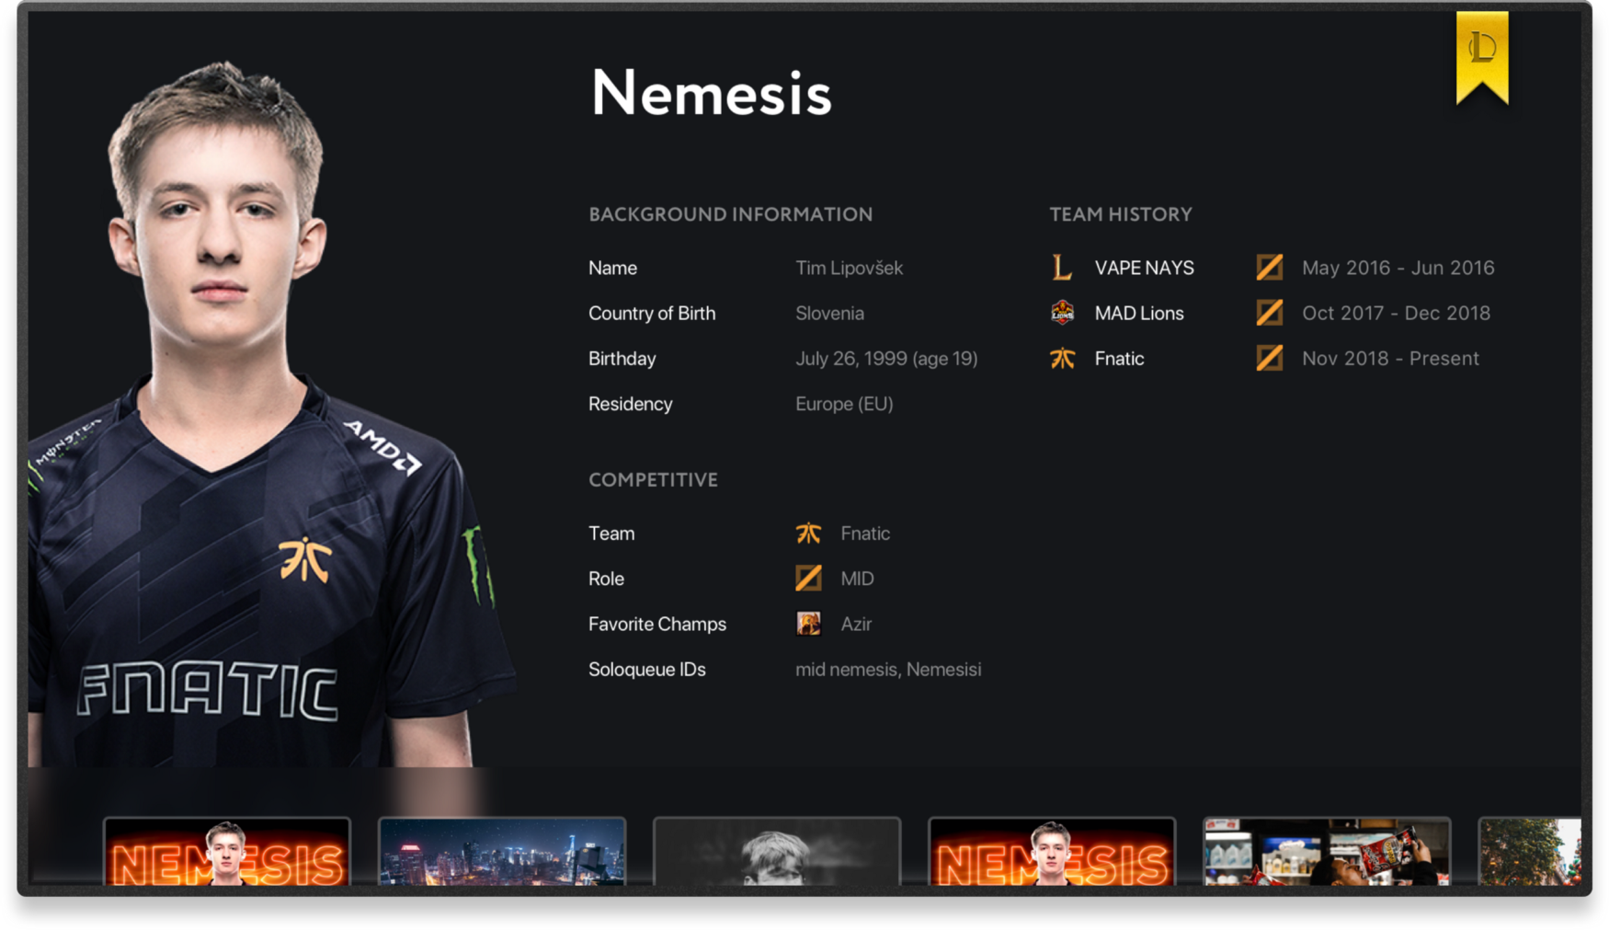This screenshot has width=1609, height=930.
Task: Click the MID role icon under Competitive
Action: point(808,578)
